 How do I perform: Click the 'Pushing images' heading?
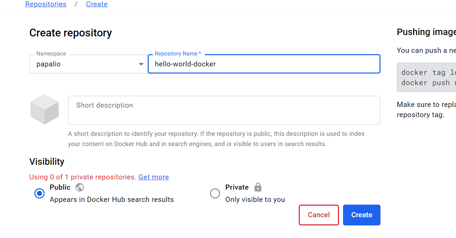tap(426, 32)
